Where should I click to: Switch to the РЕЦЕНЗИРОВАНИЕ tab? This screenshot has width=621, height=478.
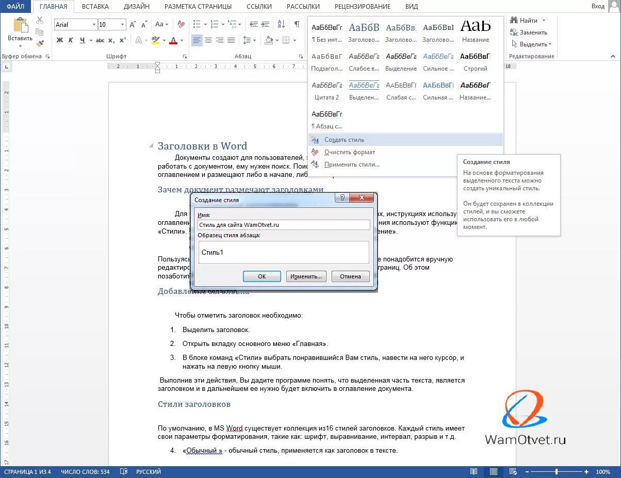pos(363,6)
